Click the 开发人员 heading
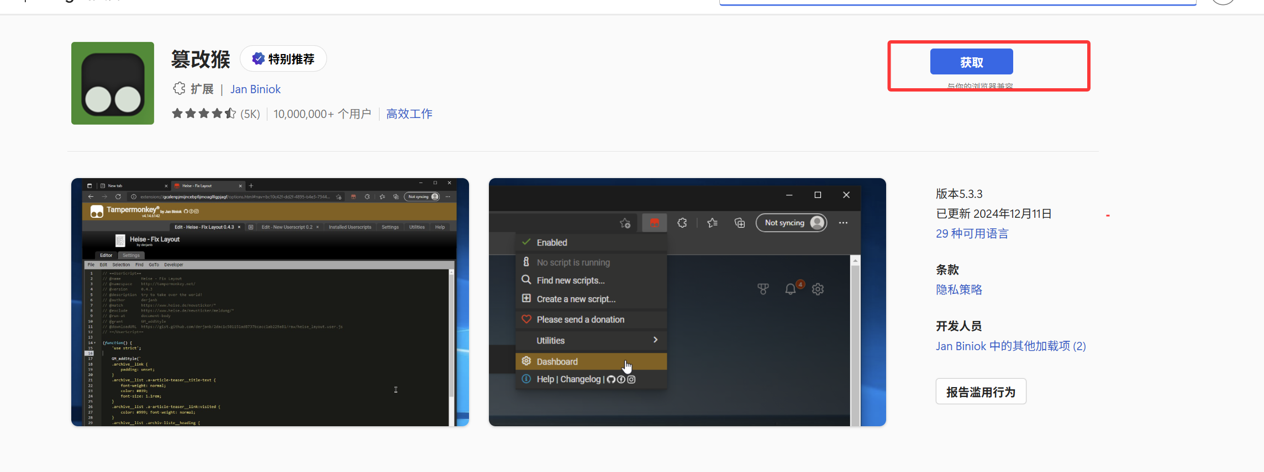This screenshot has width=1264, height=472. click(x=959, y=326)
